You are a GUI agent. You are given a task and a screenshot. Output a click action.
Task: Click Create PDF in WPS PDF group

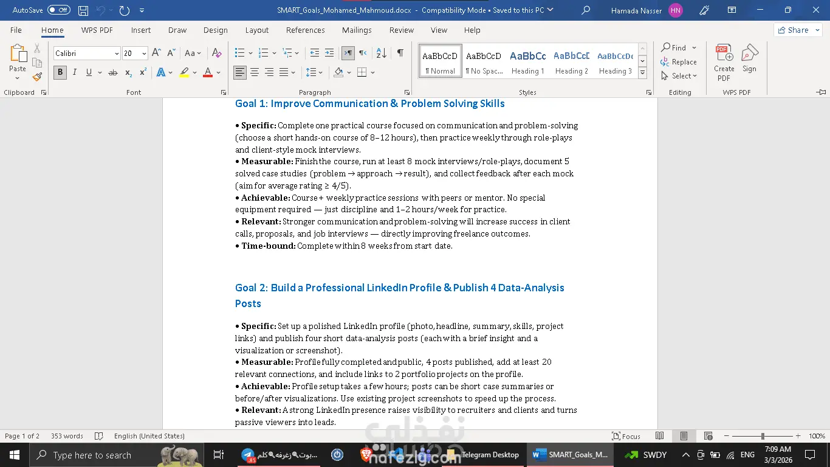pyautogui.click(x=724, y=62)
